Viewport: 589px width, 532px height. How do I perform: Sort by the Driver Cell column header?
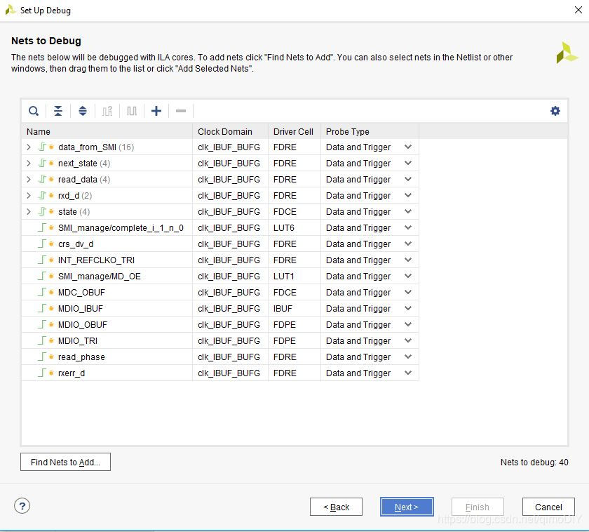pos(294,131)
